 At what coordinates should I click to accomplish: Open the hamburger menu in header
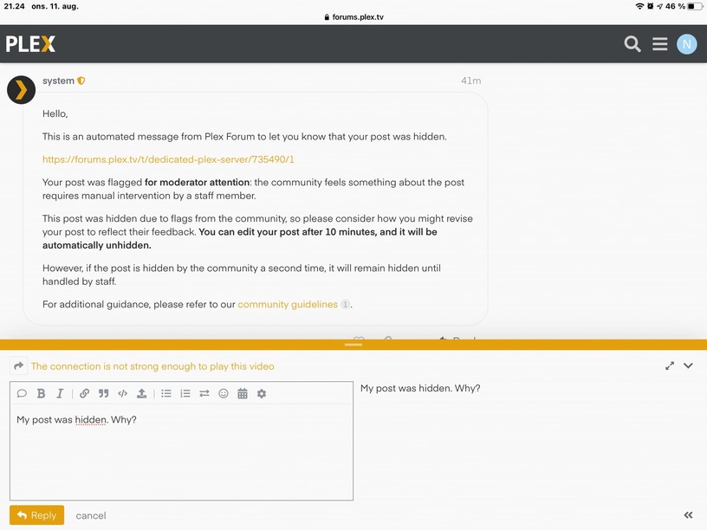(x=659, y=44)
